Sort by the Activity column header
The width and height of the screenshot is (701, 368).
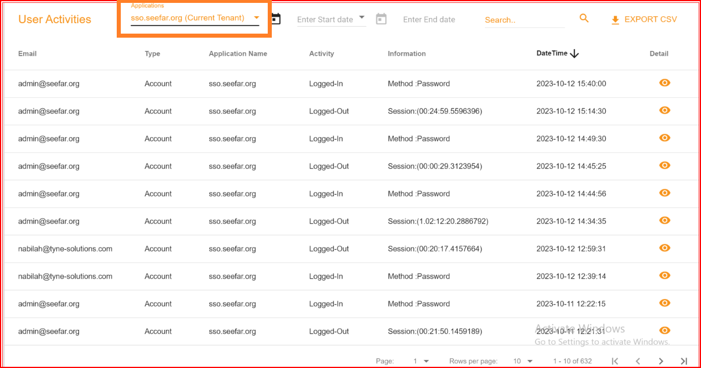point(322,54)
